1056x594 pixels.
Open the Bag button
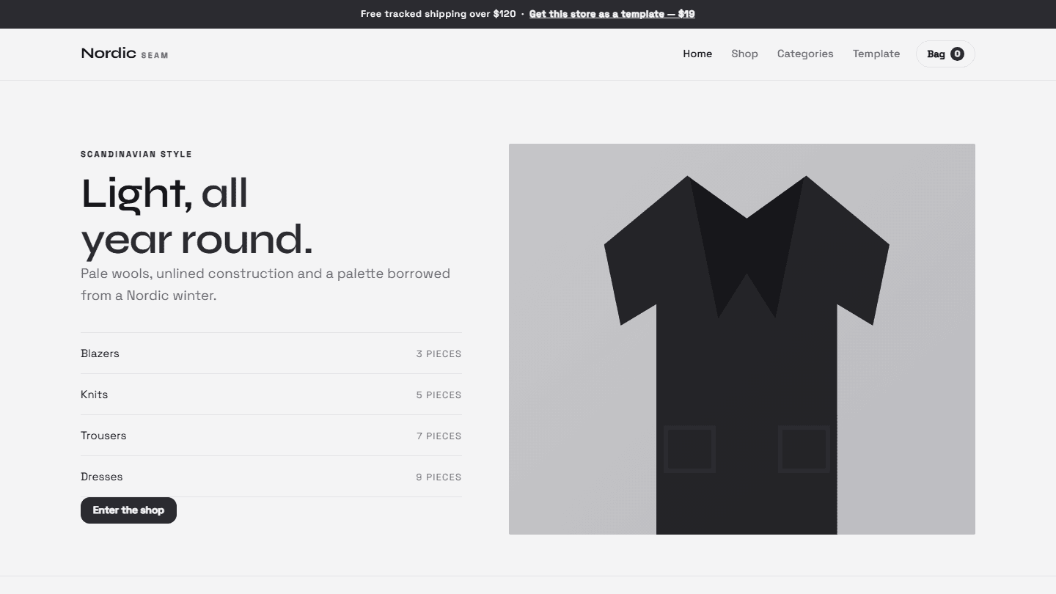click(x=945, y=54)
